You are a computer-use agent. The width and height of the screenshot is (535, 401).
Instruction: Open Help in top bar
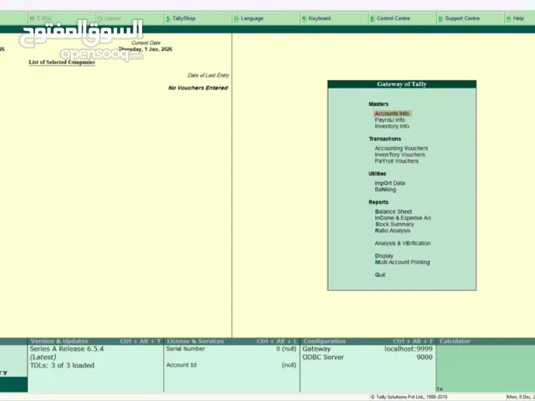point(520,18)
